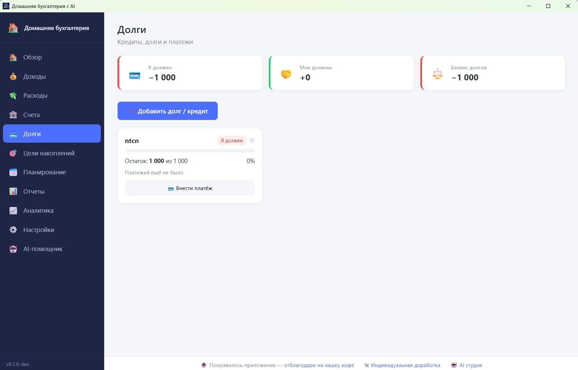The height and width of the screenshot is (370, 578).
Task: Go to Аналитика page
Action: coord(52,211)
